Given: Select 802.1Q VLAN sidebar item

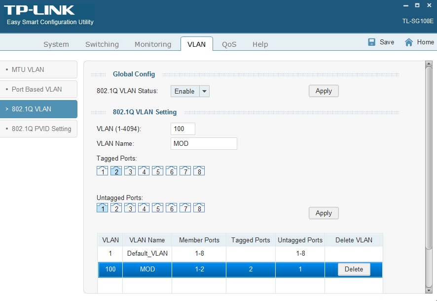Looking at the screenshot, I should coord(38,109).
